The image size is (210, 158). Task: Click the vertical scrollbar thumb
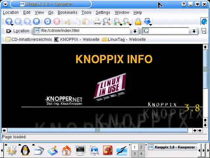(205, 69)
